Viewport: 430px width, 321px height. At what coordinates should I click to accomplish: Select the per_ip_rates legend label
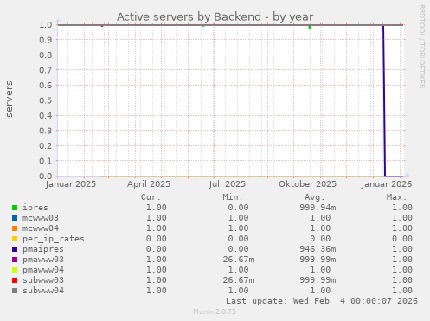point(54,239)
